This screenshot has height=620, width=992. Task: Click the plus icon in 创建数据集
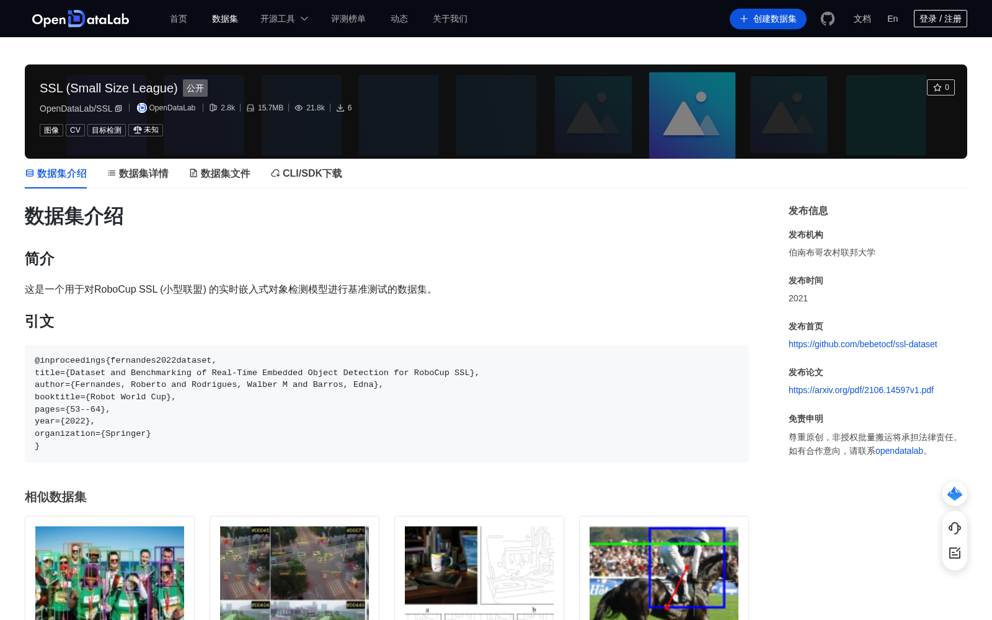pos(744,19)
